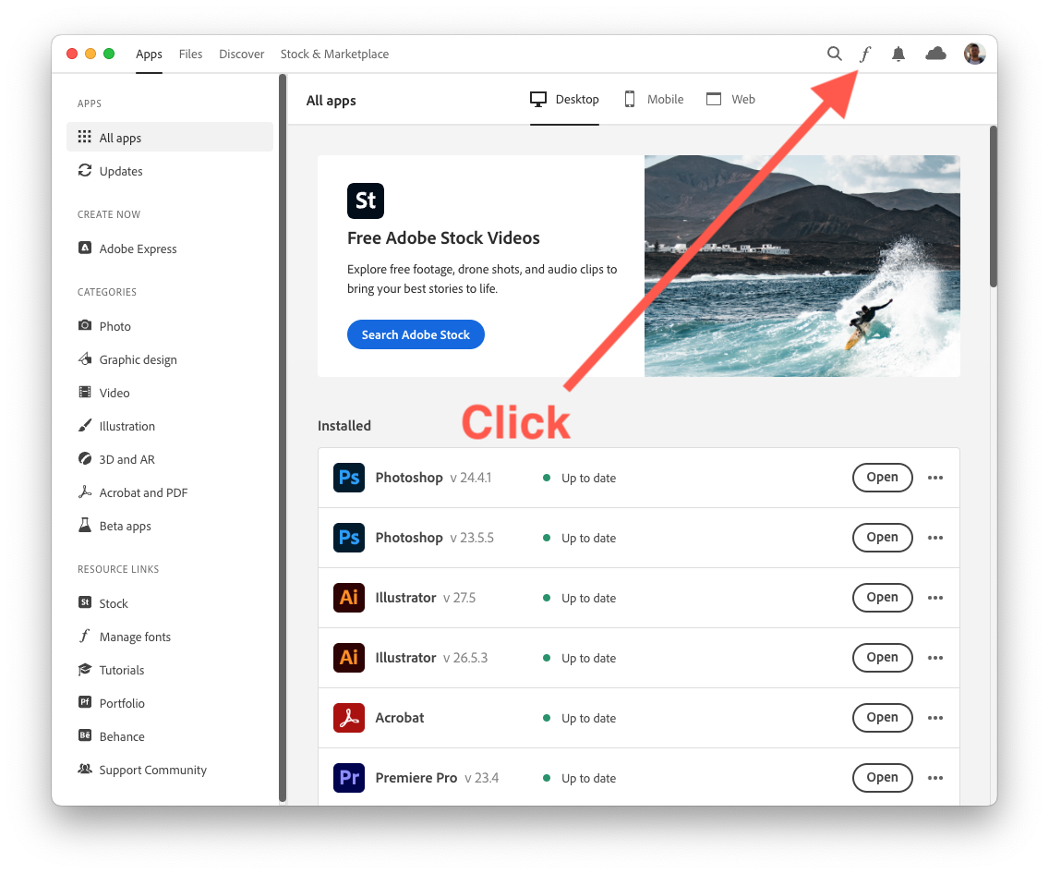Open cloud sync status icon
Image resolution: width=1049 pixels, height=874 pixels.
click(935, 54)
